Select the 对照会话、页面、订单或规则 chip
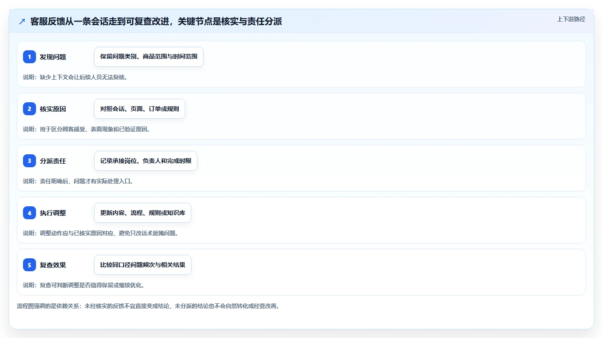This screenshot has height=338, width=603. click(x=140, y=109)
